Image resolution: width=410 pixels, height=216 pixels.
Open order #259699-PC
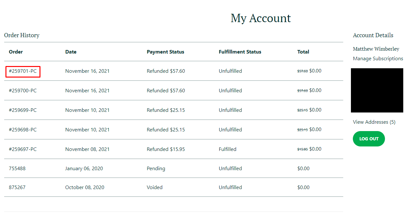[23, 110]
